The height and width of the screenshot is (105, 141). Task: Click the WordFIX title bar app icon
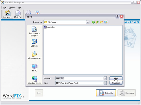(x=3, y=3)
